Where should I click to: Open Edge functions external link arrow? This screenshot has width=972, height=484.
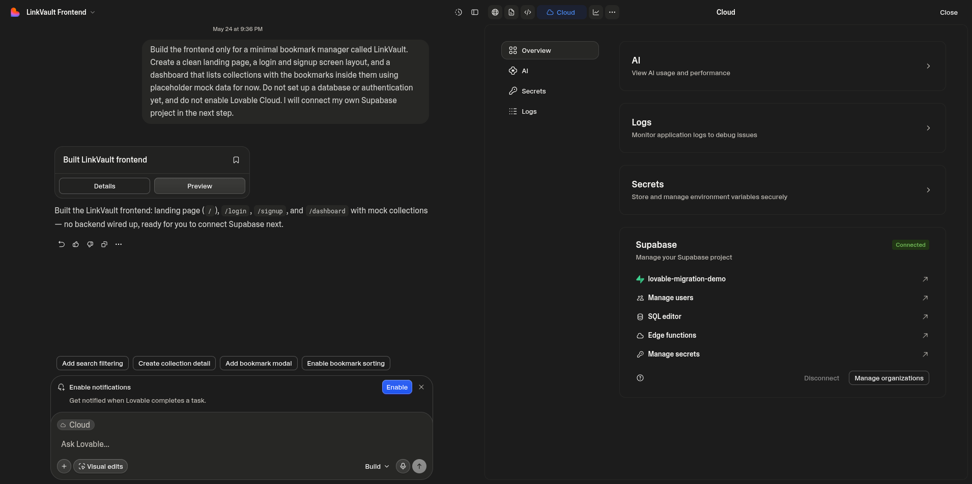tap(925, 335)
